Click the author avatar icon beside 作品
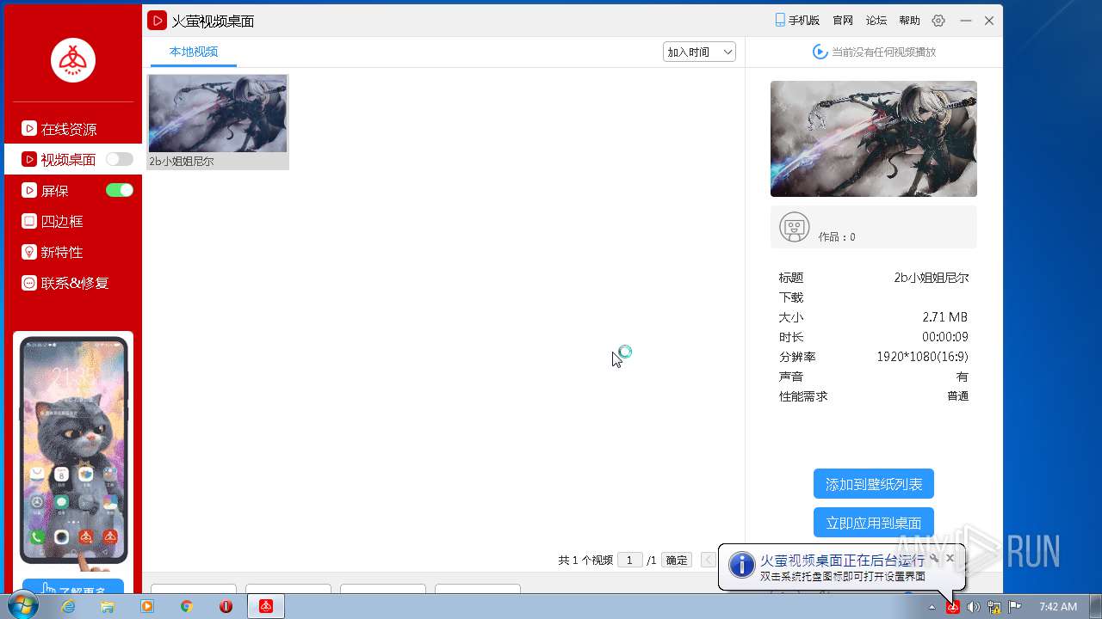The width and height of the screenshot is (1102, 619). click(795, 227)
